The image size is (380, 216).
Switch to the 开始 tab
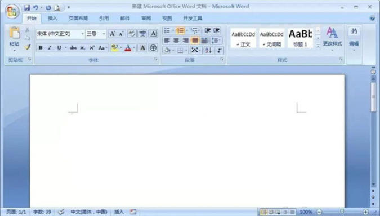[x=32, y=18]
